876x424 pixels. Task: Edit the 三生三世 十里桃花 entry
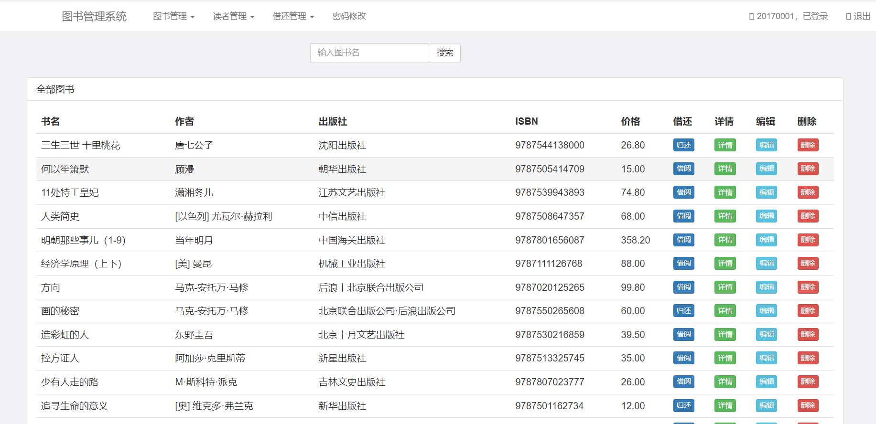(x=767, y=145)
